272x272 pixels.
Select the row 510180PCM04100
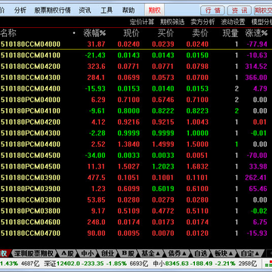pos(136,111)
